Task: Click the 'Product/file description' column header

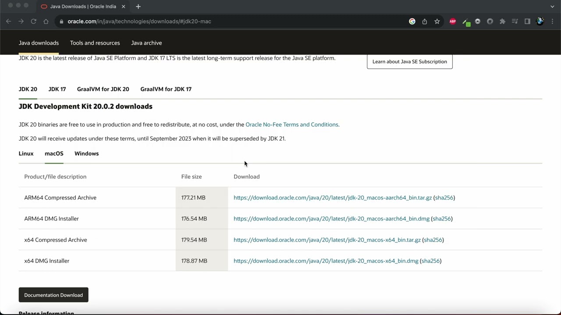Action: point(55,177)
